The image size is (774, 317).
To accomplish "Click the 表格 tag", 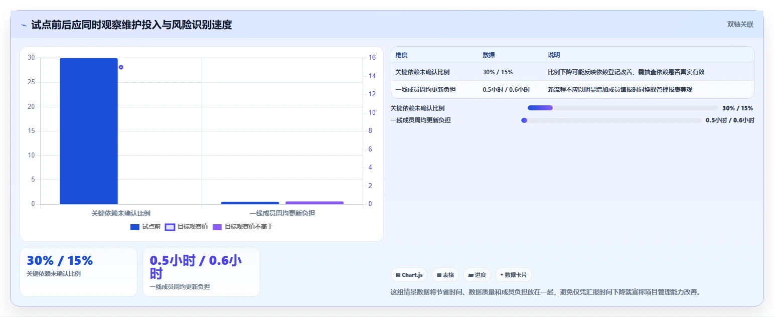I will tap(445, 275).
